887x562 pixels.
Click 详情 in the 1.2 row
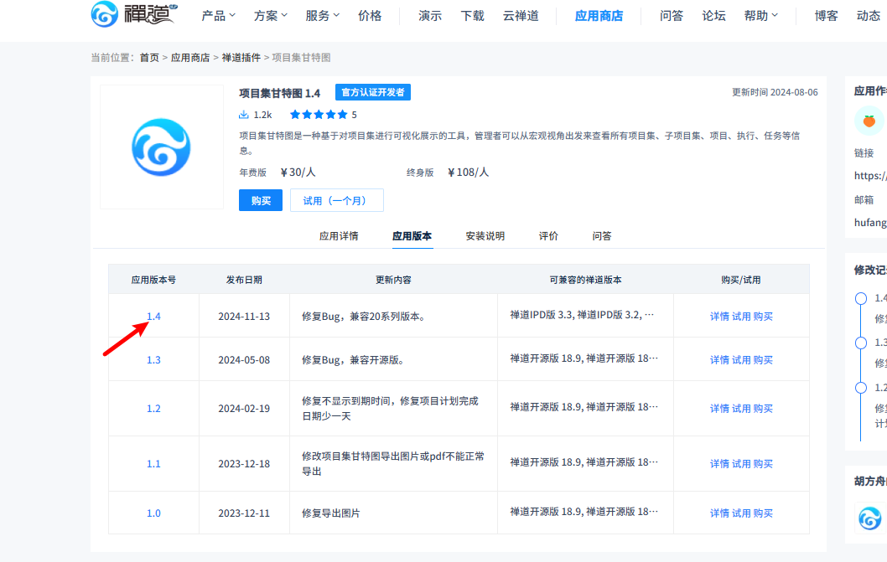click(719, 409)
